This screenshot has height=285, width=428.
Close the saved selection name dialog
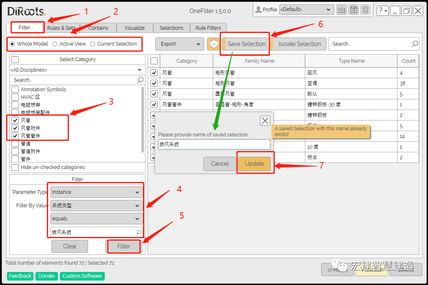coord(265,121)
